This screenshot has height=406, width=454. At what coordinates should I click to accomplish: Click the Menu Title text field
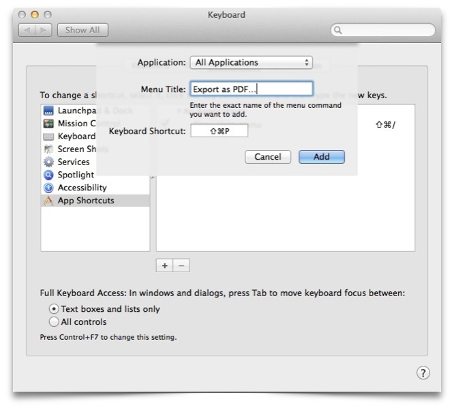[x=252, y=89]
